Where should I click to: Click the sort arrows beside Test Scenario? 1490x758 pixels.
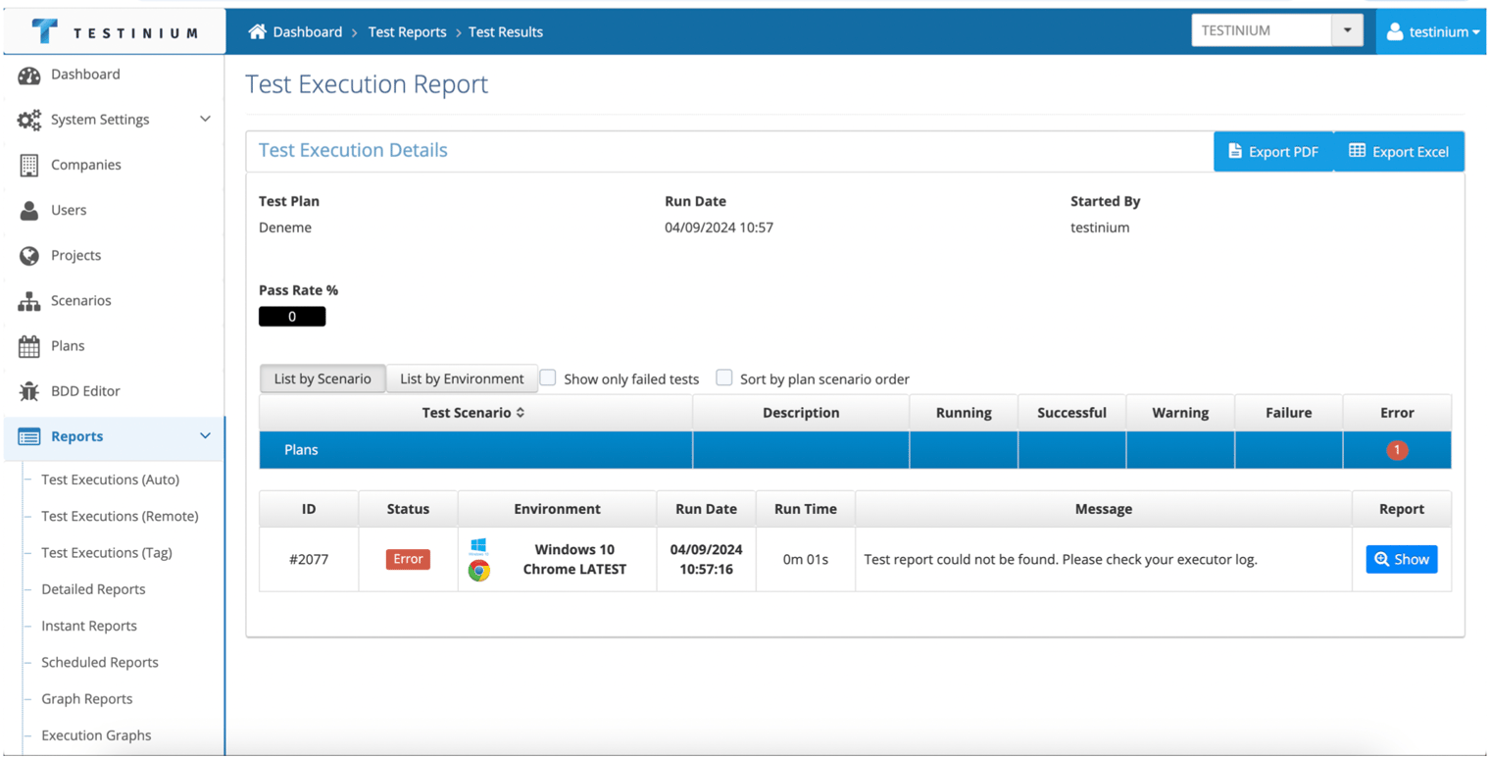tap(521, 413)
